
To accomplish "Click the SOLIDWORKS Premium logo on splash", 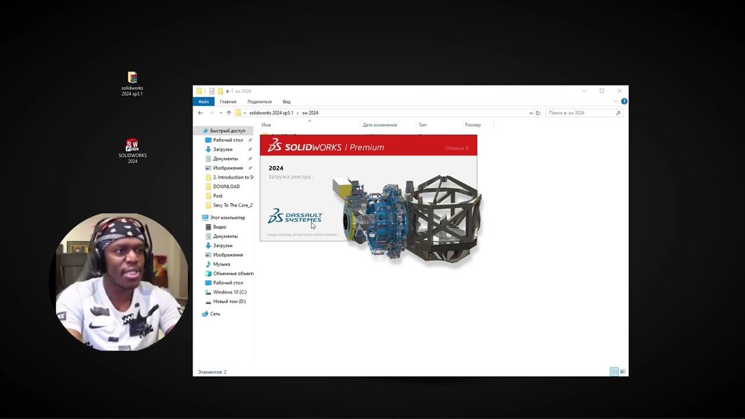I will pos(326,146).
